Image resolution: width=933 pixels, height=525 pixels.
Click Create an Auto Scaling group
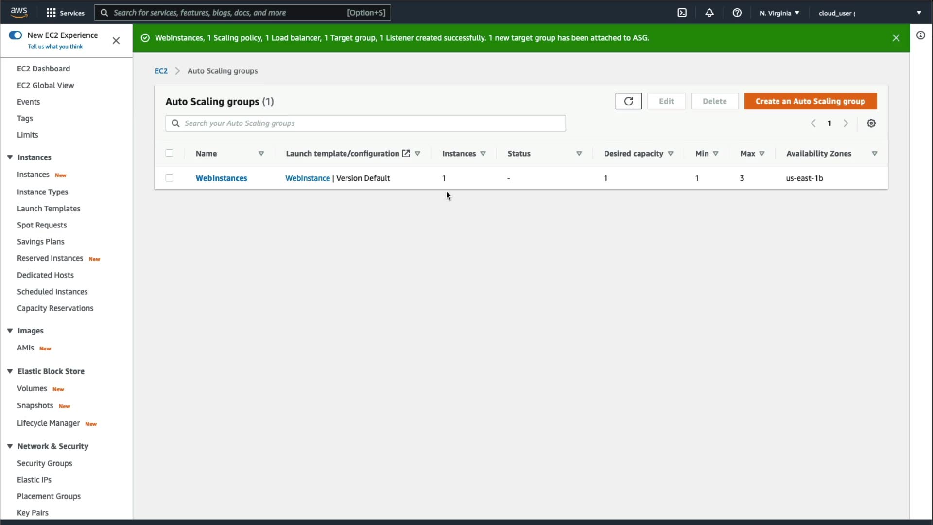coord(810,101)
